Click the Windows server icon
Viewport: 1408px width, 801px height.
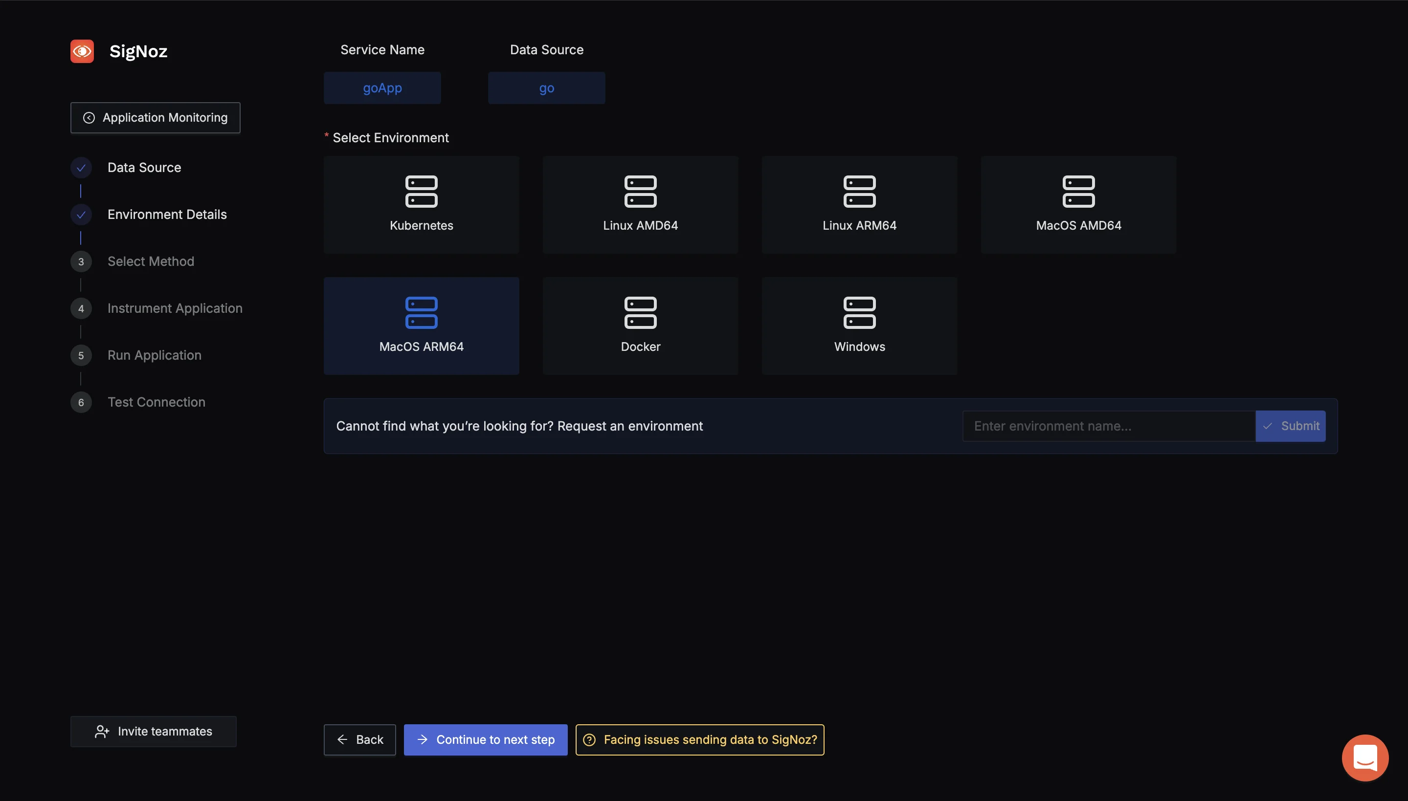(860, 313)
